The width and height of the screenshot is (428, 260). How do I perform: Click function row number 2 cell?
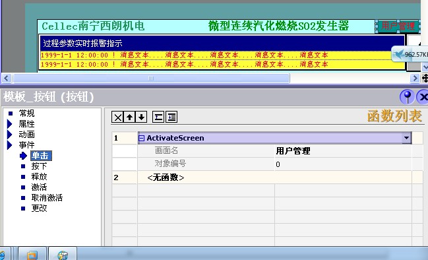click(x=125, y=178)
